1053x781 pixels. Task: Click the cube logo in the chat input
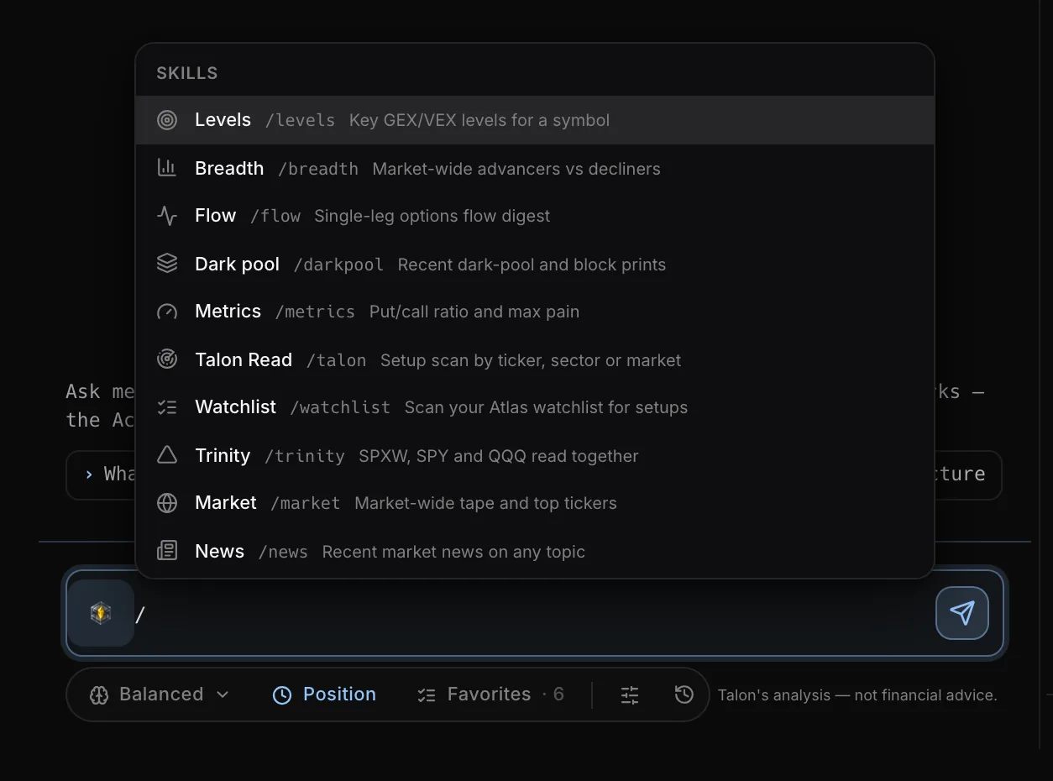(x=101, y=613)
